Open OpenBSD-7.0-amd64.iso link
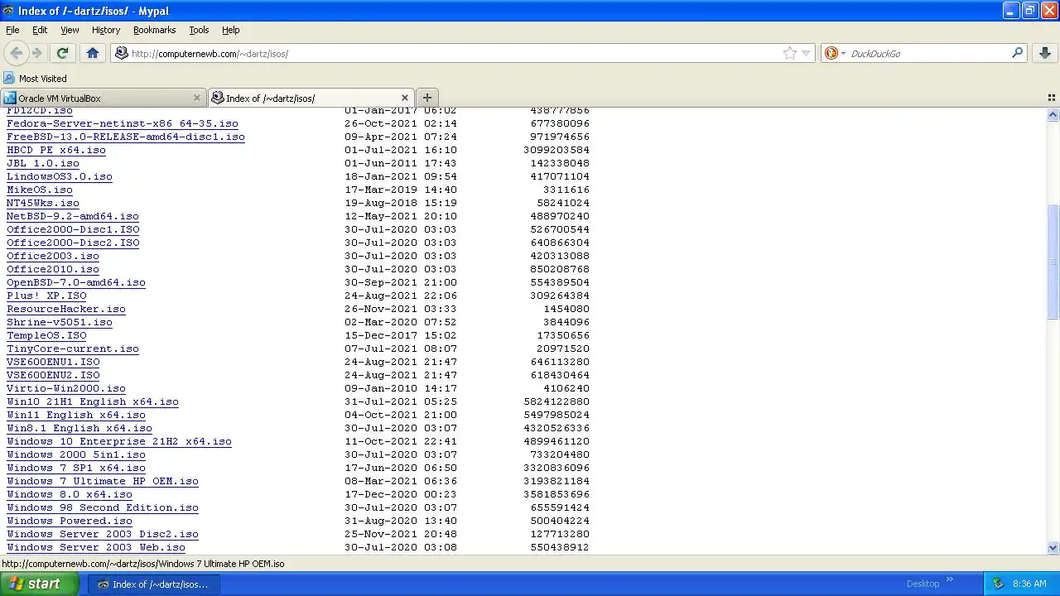 coord(76,282)
